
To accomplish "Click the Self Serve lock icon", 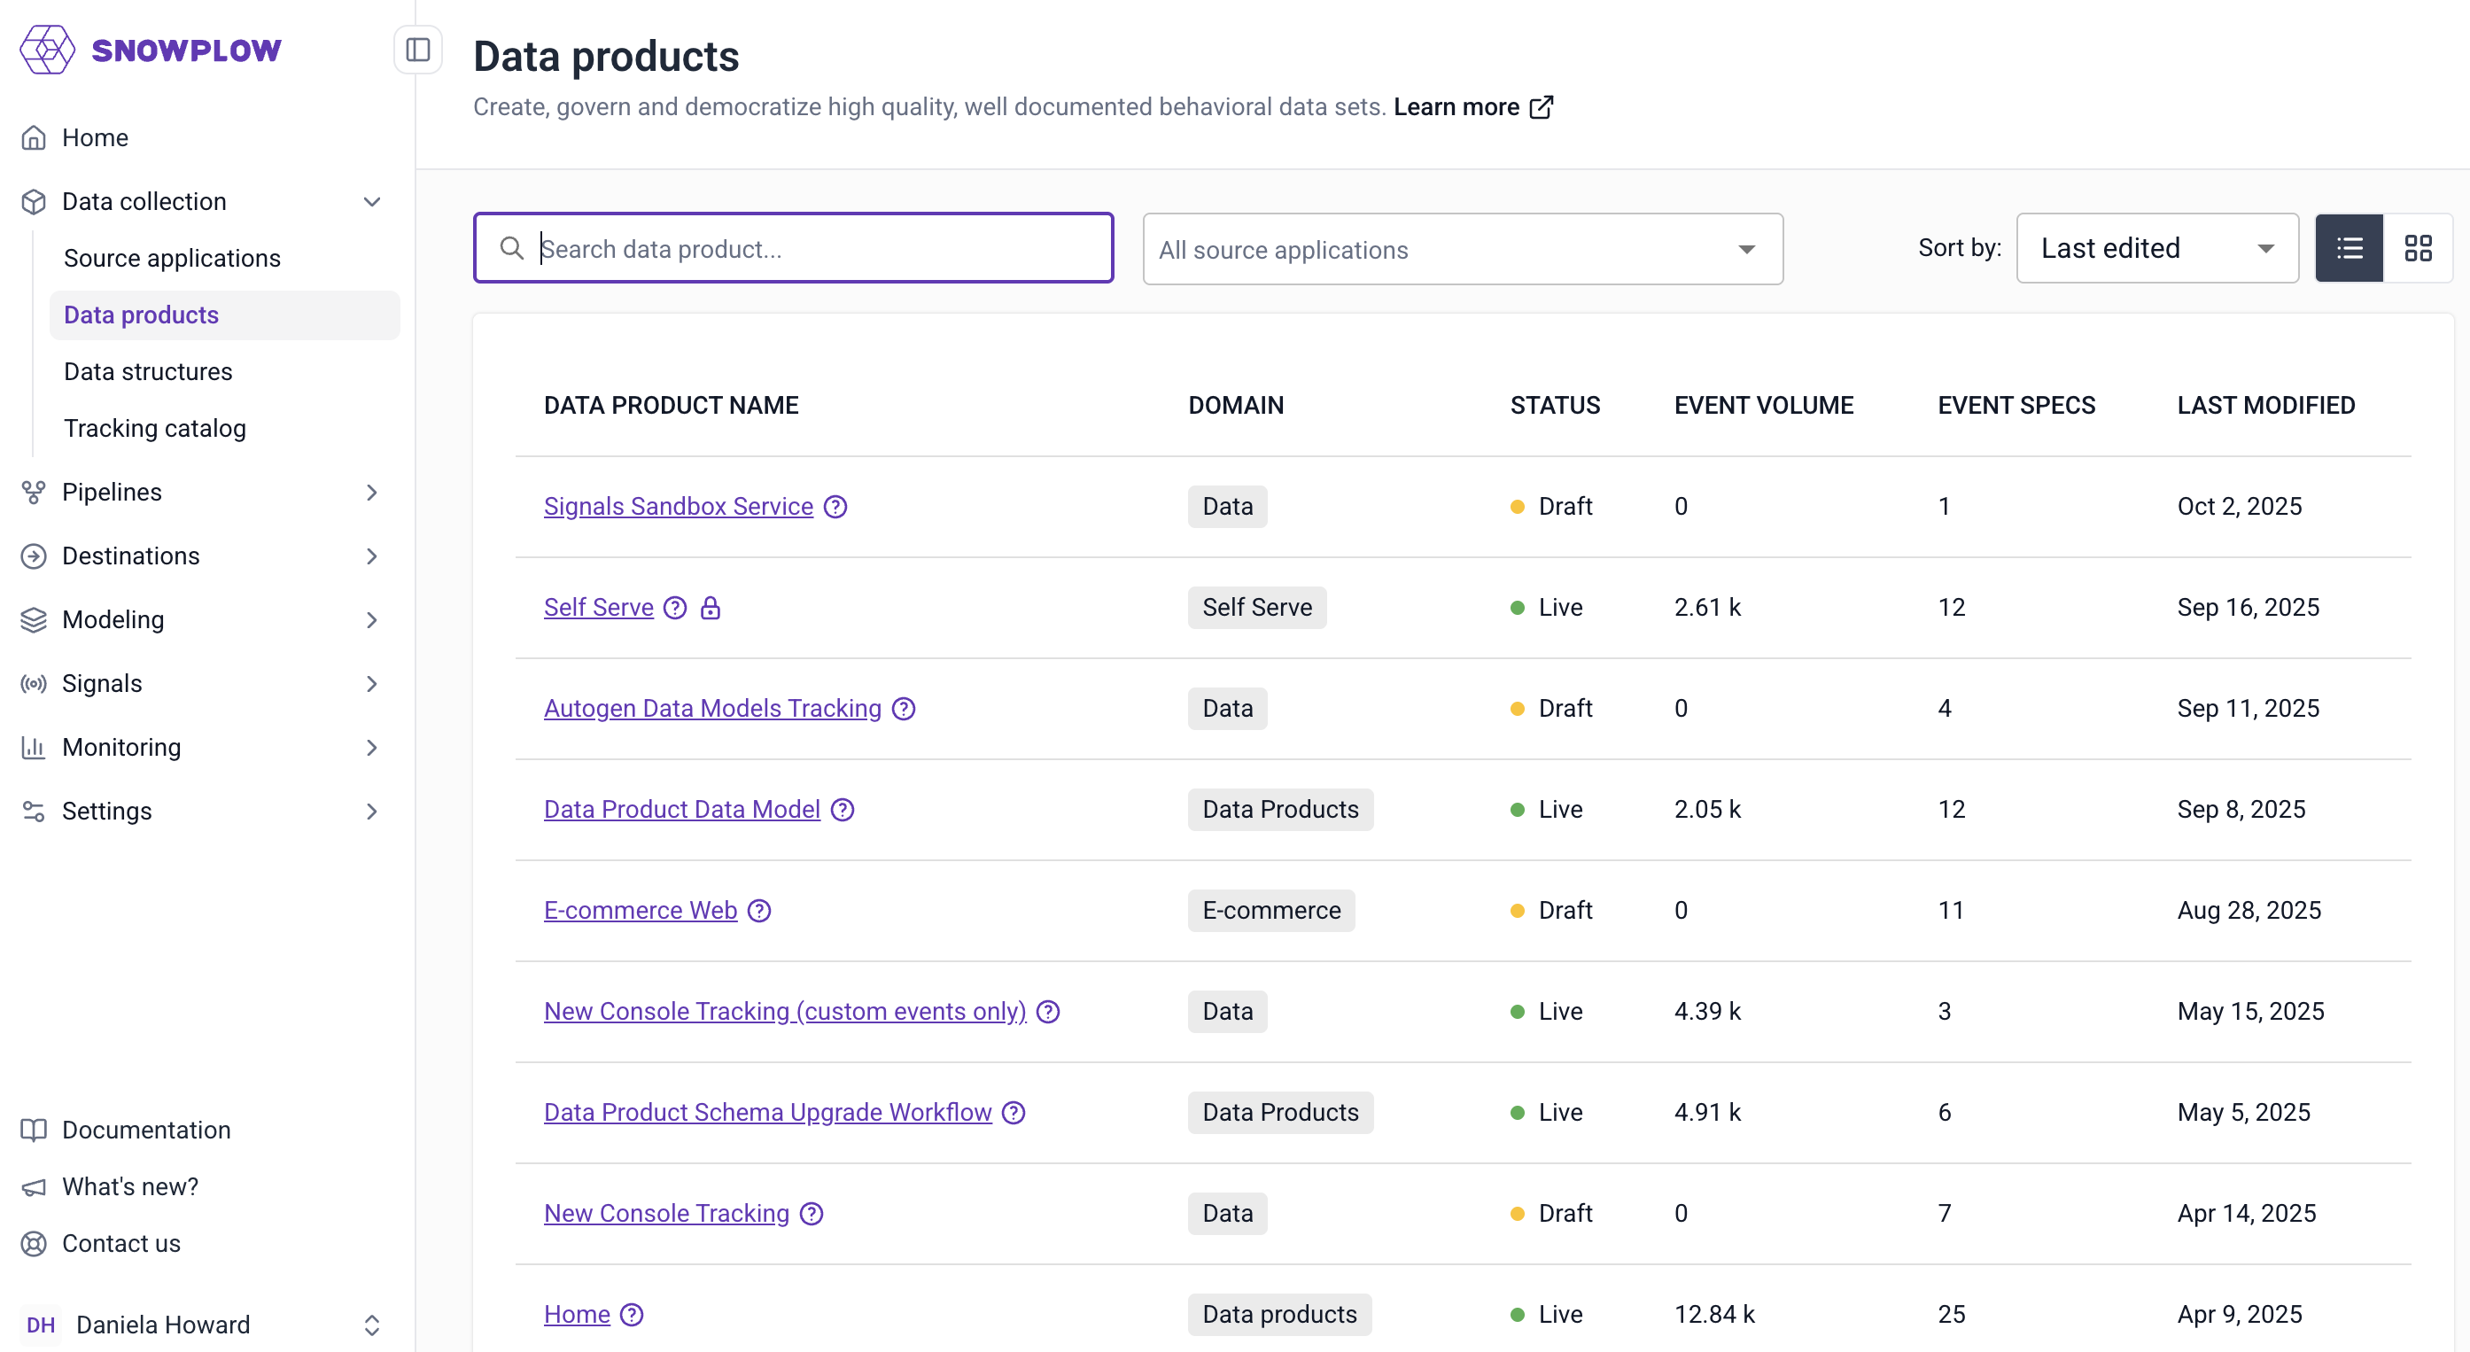I will (x=710, y=607).
